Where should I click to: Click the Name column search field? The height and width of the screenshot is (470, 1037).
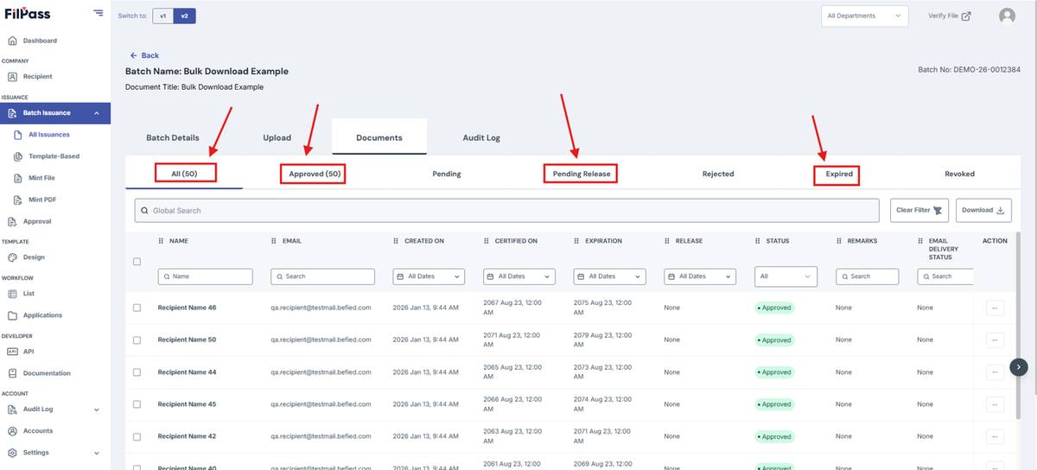coord(206,276)
